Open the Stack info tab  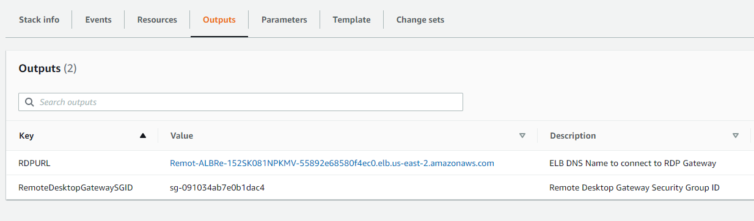click(39, 20)
